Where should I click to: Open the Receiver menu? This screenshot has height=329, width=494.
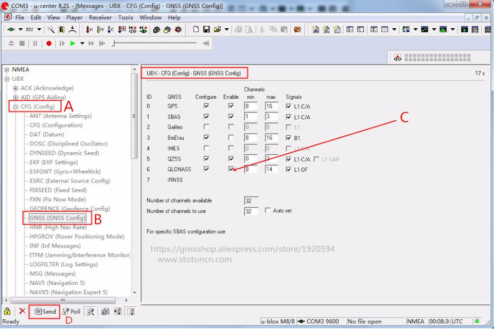pos(100,17)
